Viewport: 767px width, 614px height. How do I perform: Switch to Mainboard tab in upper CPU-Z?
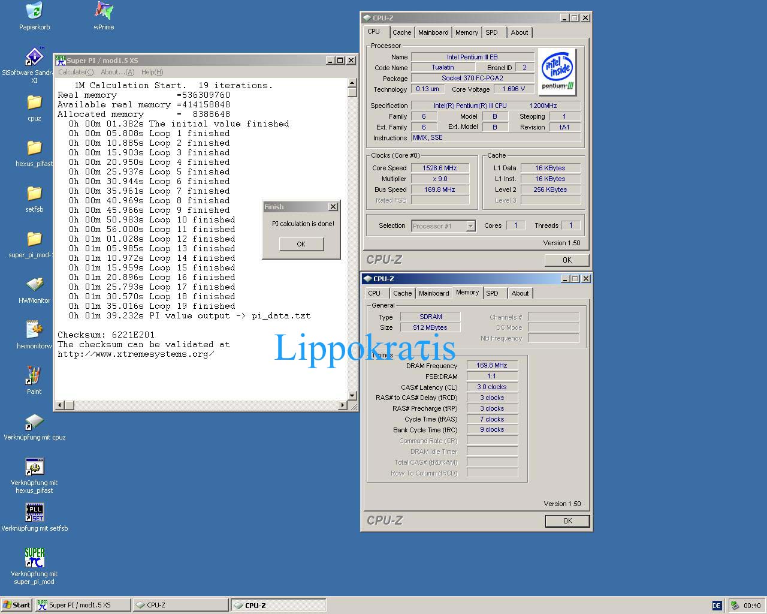coord(433,32)
